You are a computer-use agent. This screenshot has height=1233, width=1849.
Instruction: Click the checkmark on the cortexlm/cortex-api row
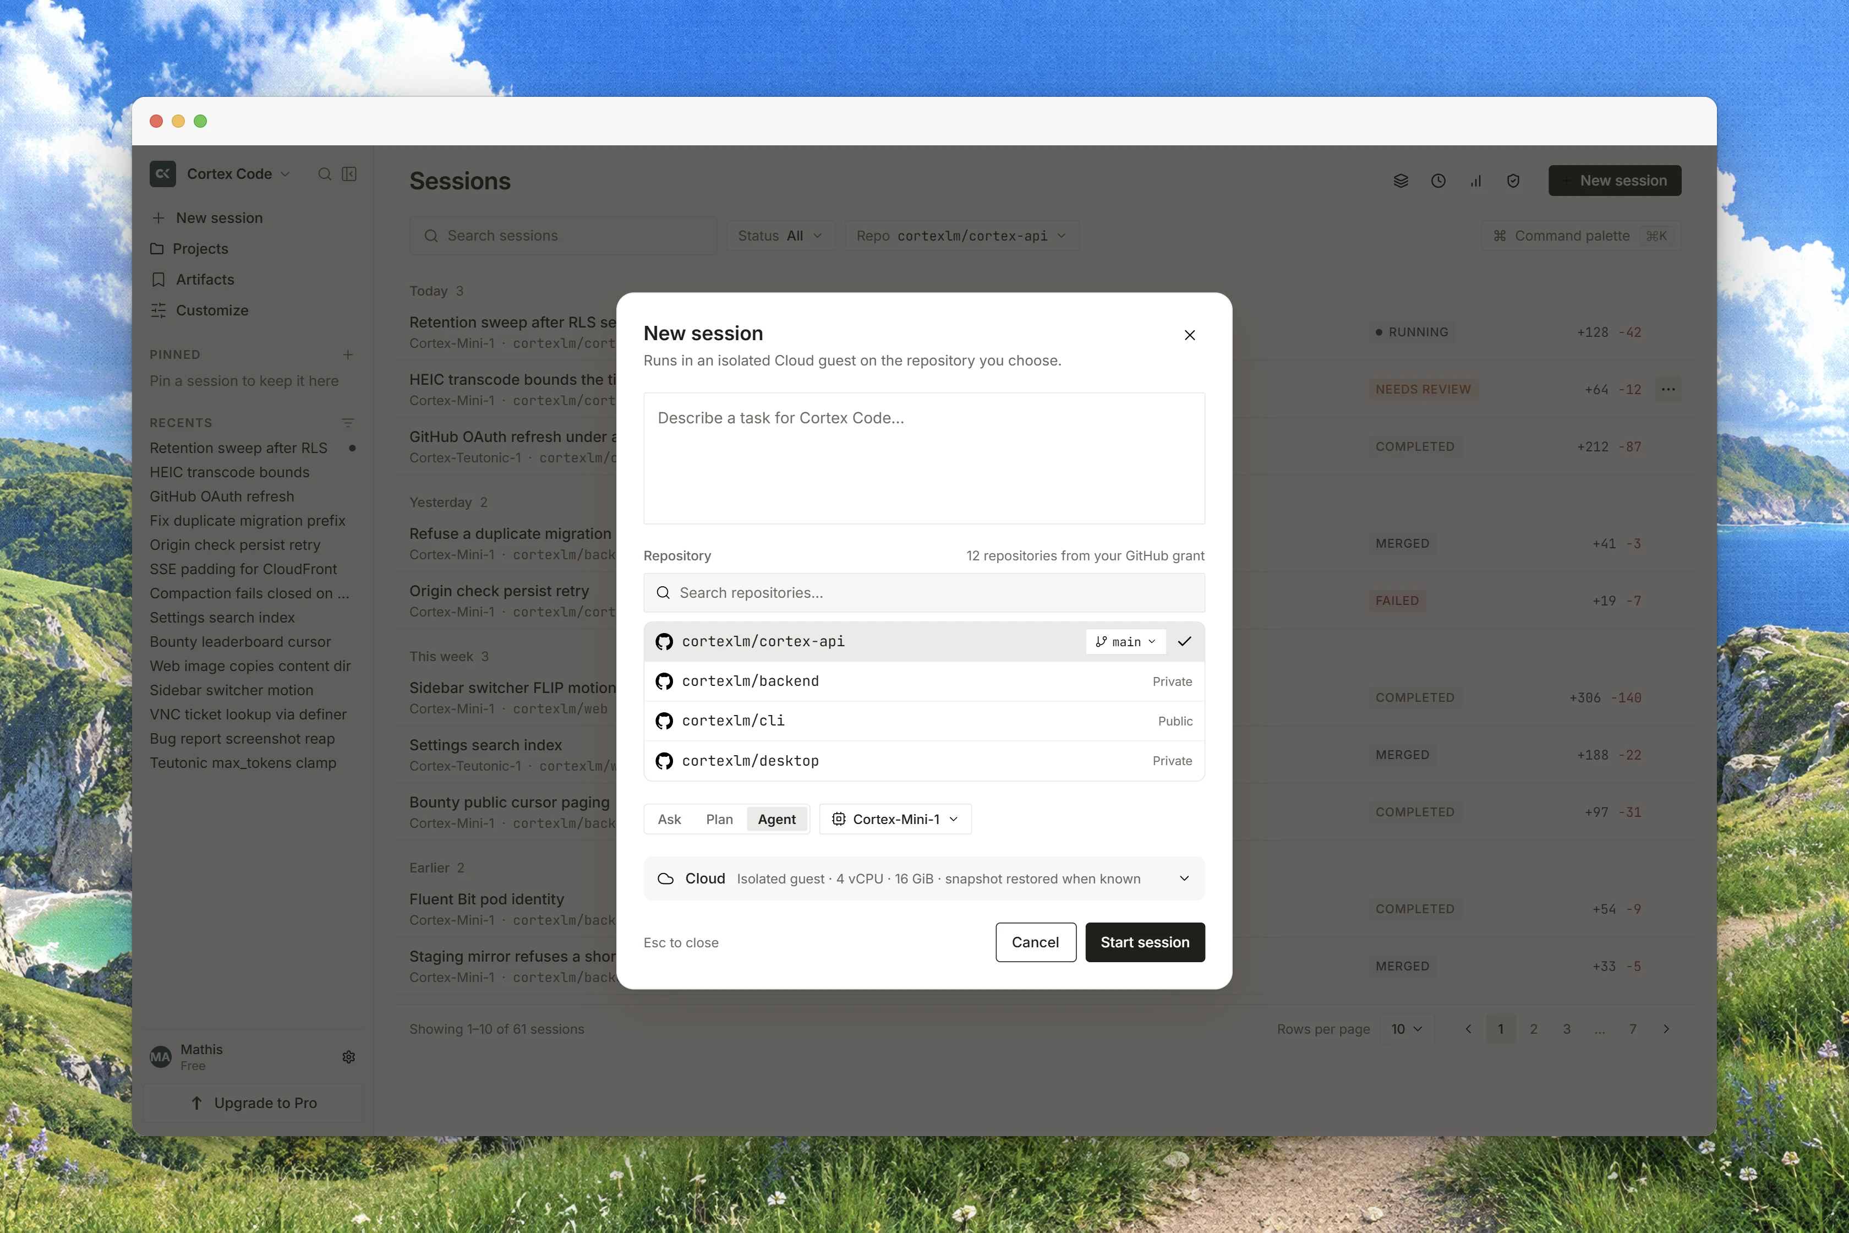point(1185,642)
